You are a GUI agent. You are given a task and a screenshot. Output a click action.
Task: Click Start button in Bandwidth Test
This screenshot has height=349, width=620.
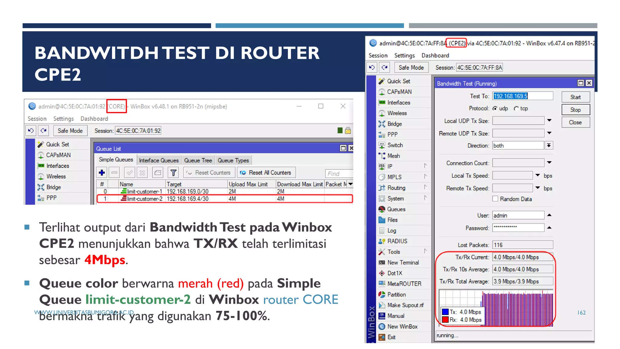point(575,97)
